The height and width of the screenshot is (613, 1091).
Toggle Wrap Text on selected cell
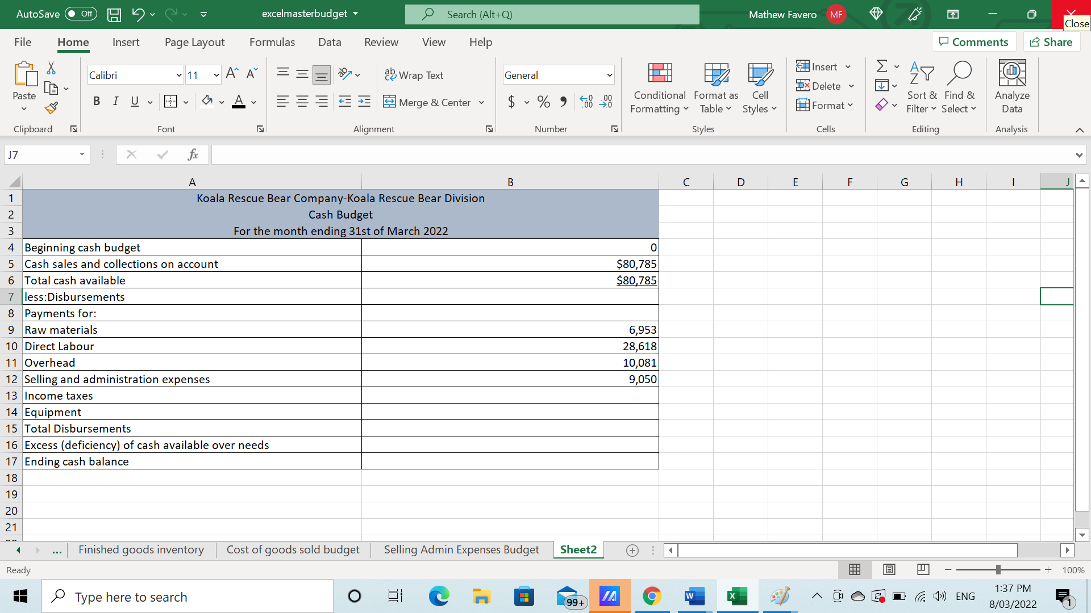pos(414,75)
